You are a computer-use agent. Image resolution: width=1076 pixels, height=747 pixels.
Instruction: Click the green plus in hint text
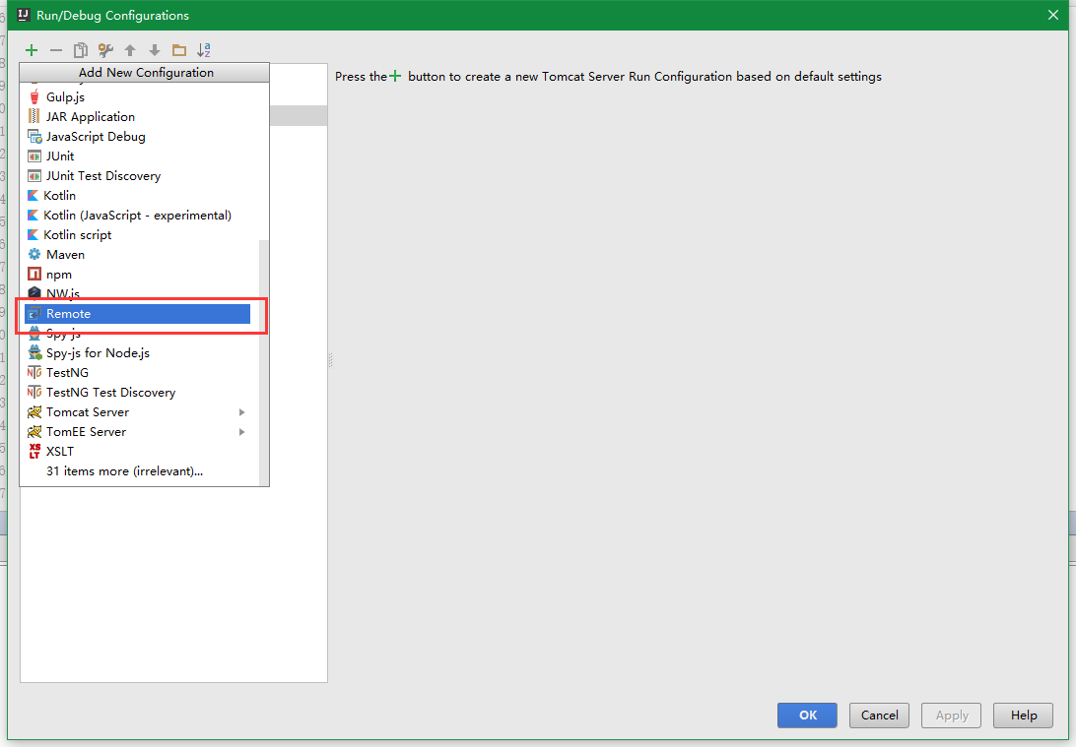click(x=395, y=76)
